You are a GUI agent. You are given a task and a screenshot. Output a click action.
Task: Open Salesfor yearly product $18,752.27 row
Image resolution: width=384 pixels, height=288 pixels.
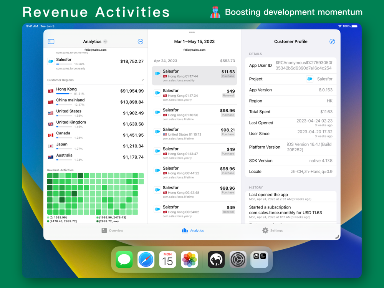[96, 63]
